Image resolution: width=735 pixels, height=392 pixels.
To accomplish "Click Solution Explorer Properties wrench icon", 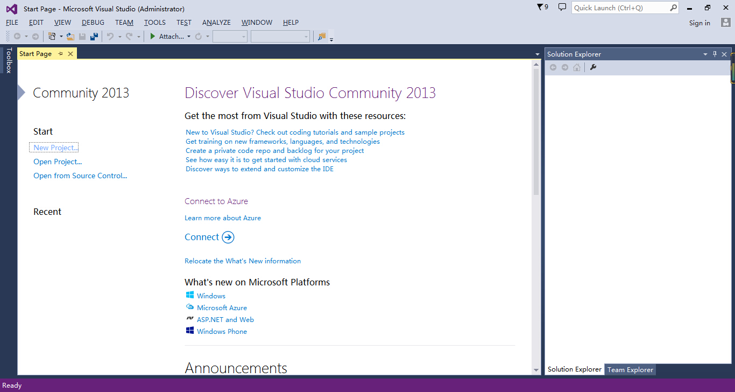I will (x=593, y=67).
